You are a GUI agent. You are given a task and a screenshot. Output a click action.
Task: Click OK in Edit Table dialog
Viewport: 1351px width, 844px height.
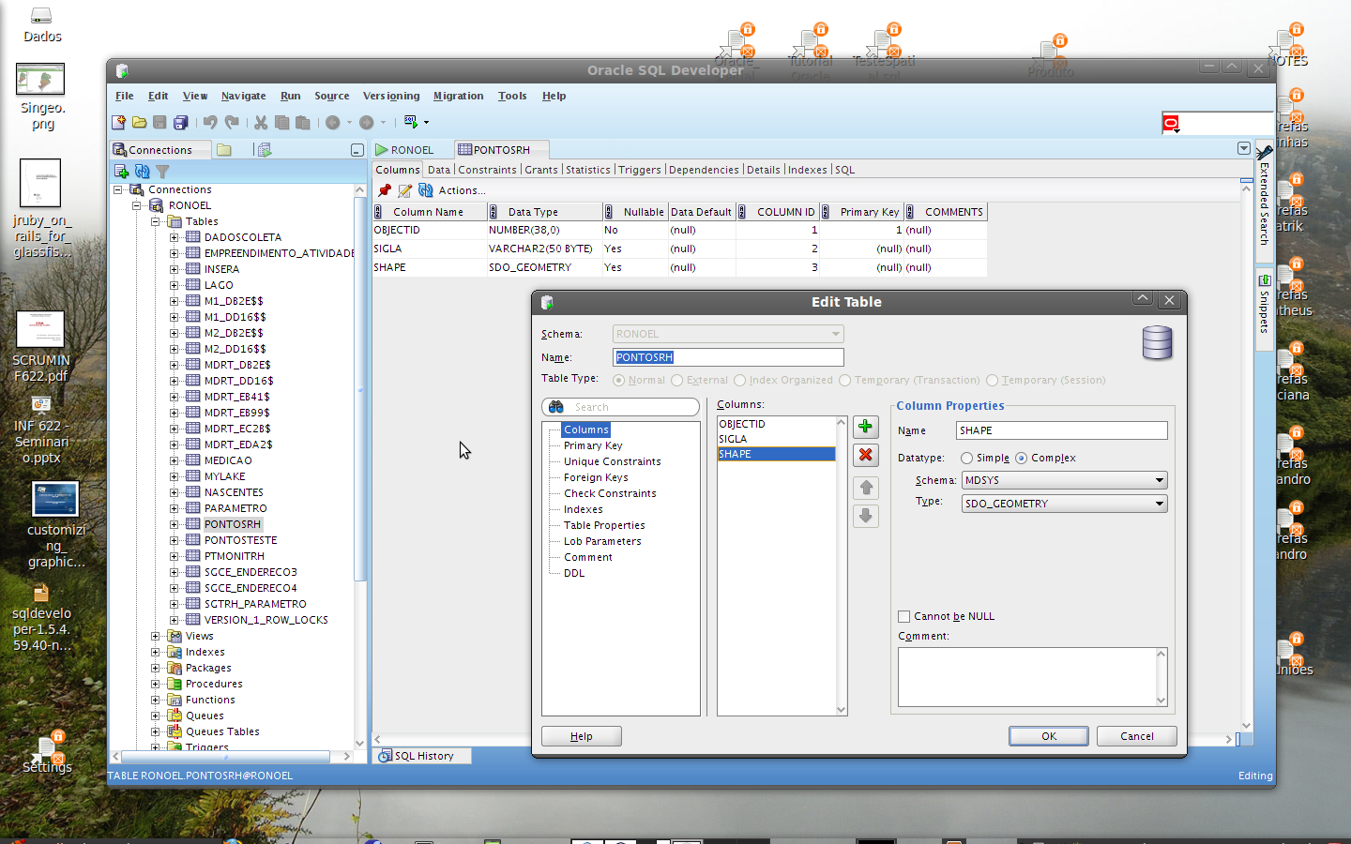click(x=1049, y=736)
